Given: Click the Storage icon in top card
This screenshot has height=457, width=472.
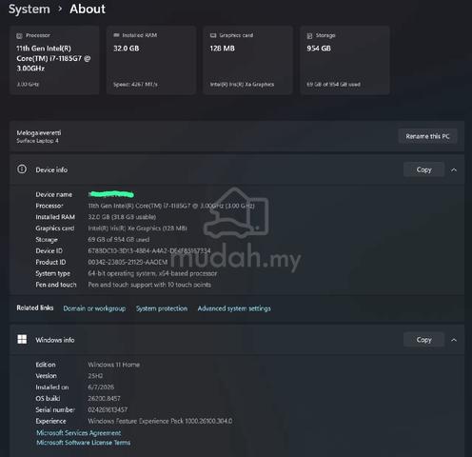Looking at the screenshot, I should (x=309, y=36).
